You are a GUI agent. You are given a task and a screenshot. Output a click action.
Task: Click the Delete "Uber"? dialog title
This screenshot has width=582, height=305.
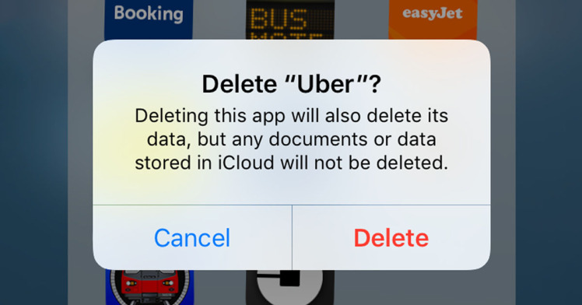point(291,84)
